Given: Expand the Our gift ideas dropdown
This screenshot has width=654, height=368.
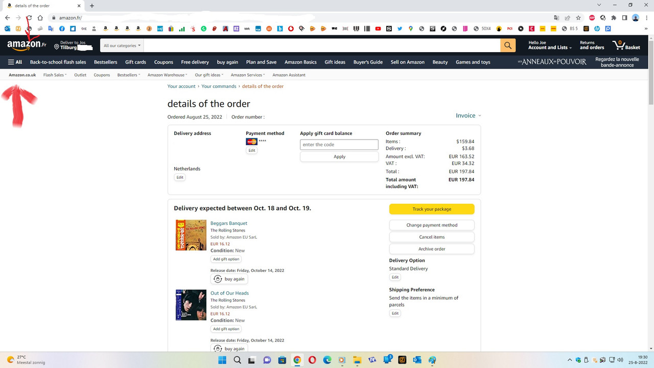Looking at the screenshot, I should [x=209, y=75].
